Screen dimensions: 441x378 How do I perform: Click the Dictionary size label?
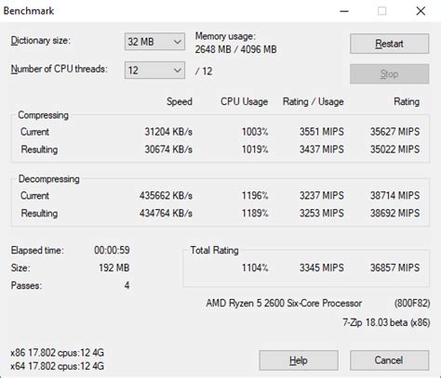41,41
